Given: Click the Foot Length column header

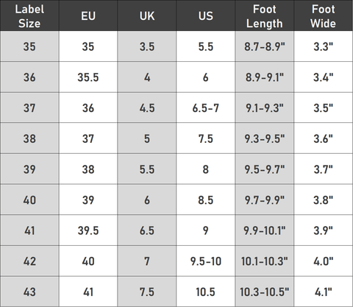Looking at the screenshot, I should [265, 15].
